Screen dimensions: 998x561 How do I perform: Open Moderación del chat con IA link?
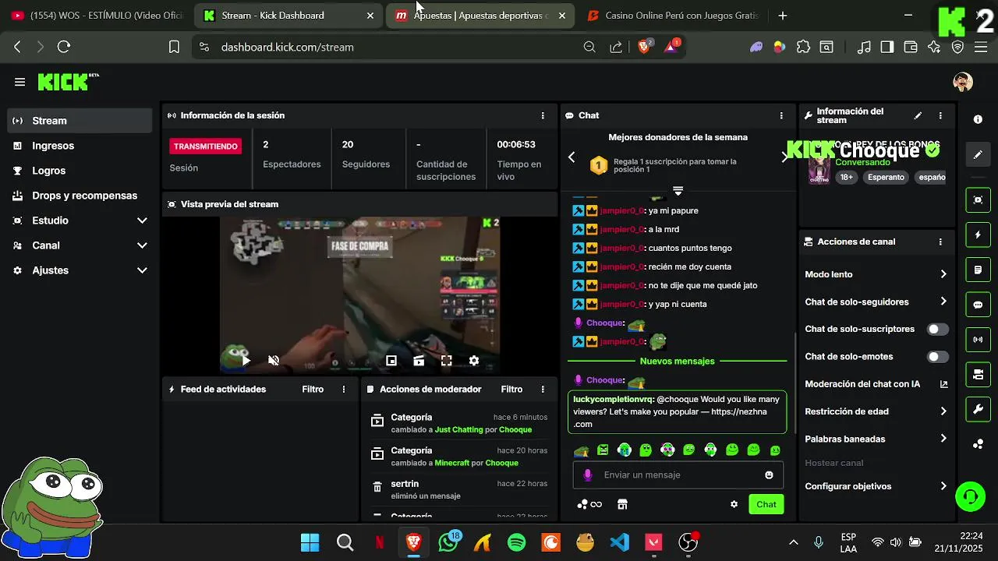[x=876, y=384]
